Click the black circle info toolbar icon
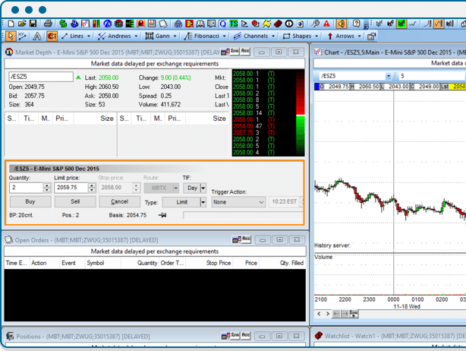 289,24
